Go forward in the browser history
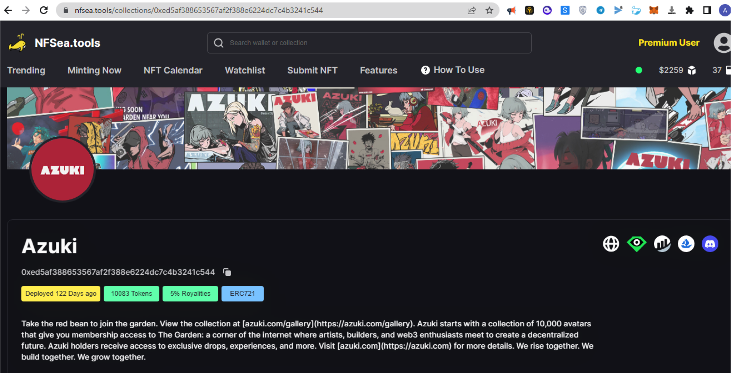 (x=26, y=10)
